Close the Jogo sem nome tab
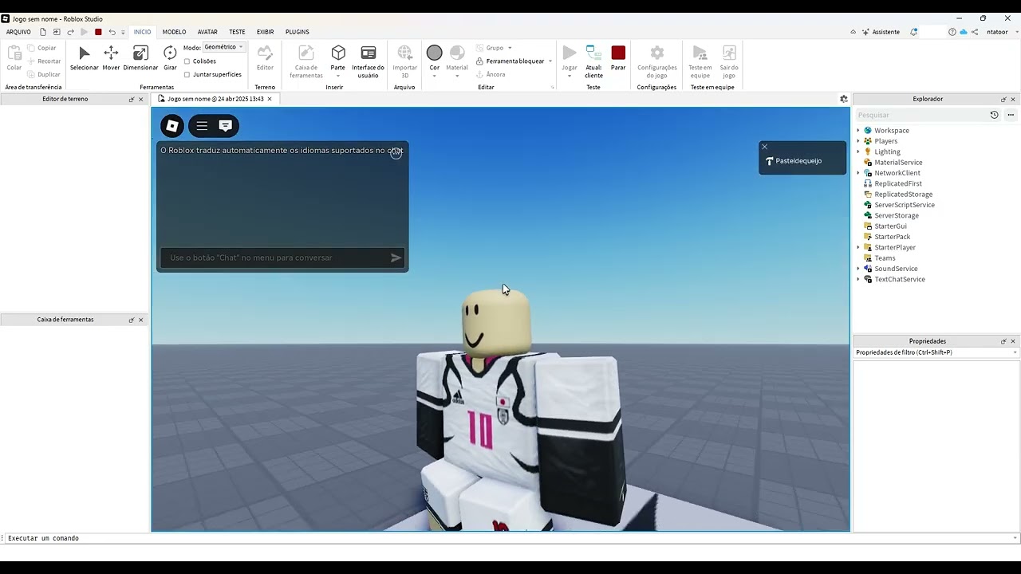The height and width of the screenshot is (574, 1021). click(270, 99)
